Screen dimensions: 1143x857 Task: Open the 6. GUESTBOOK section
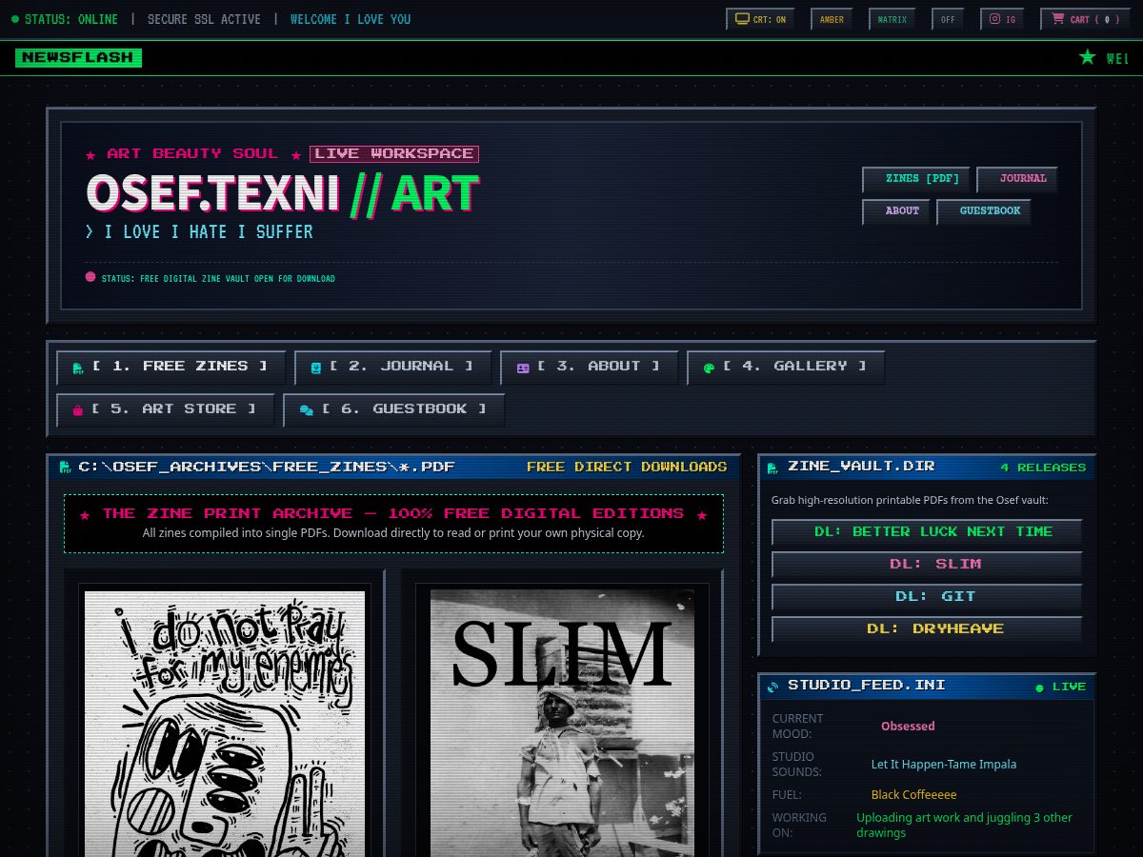coord(394,410)
